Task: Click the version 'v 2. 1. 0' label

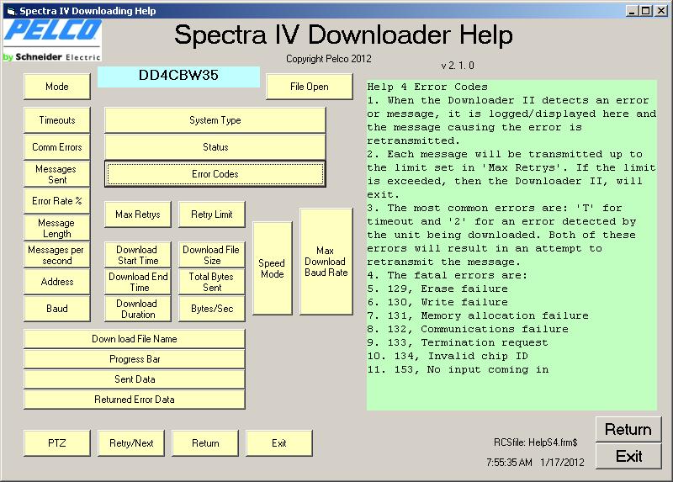Action: pos(458,66)
